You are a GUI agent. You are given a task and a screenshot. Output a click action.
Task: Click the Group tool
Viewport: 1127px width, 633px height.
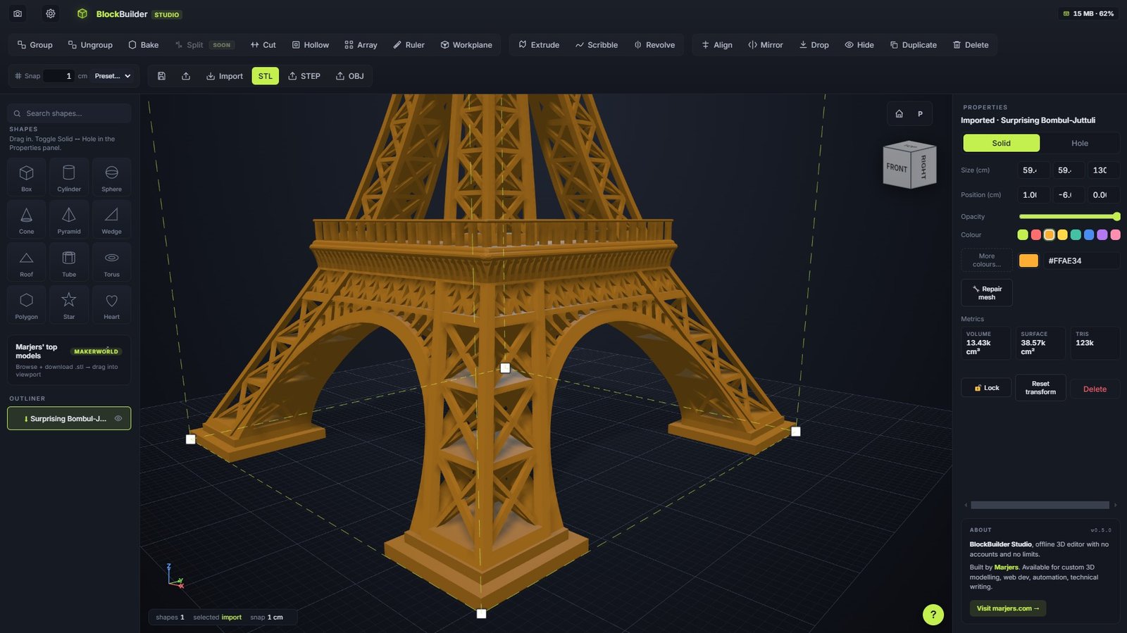click(35, 44)
